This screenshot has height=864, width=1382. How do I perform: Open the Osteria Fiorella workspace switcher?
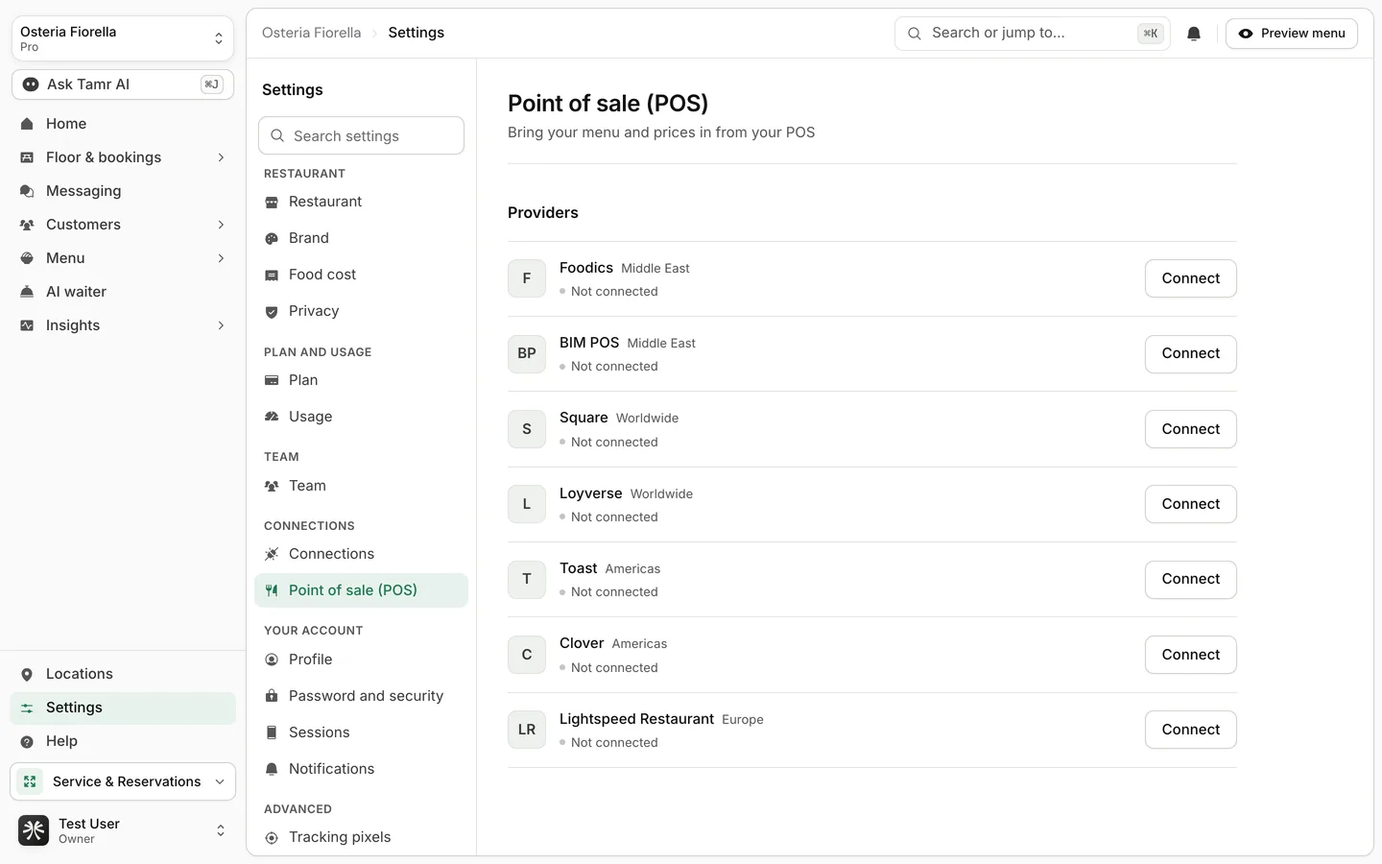(x=123, y=38)
